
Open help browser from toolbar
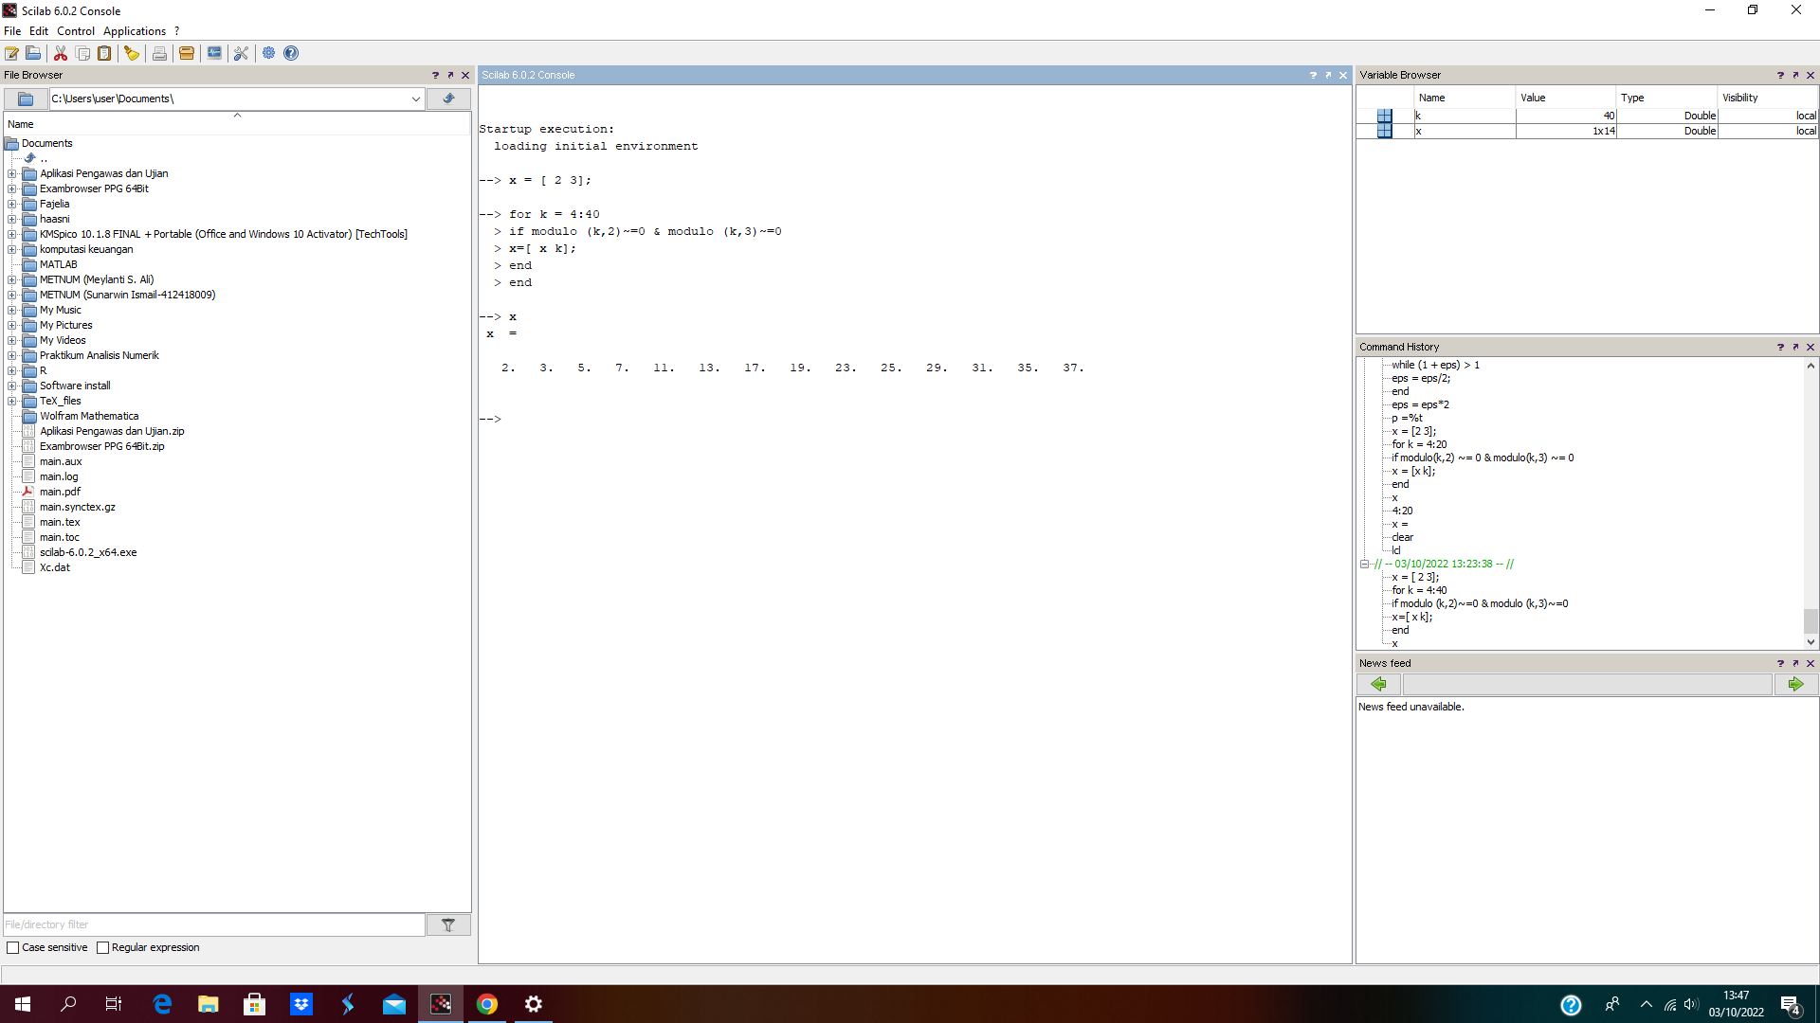click(x=291, y=53)
